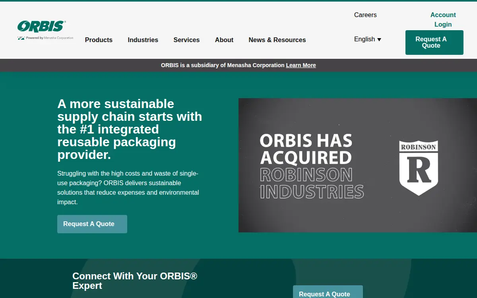This screenshot has height=298, width=477.
Task: Open the About menu
Action: tap(224, 40)
